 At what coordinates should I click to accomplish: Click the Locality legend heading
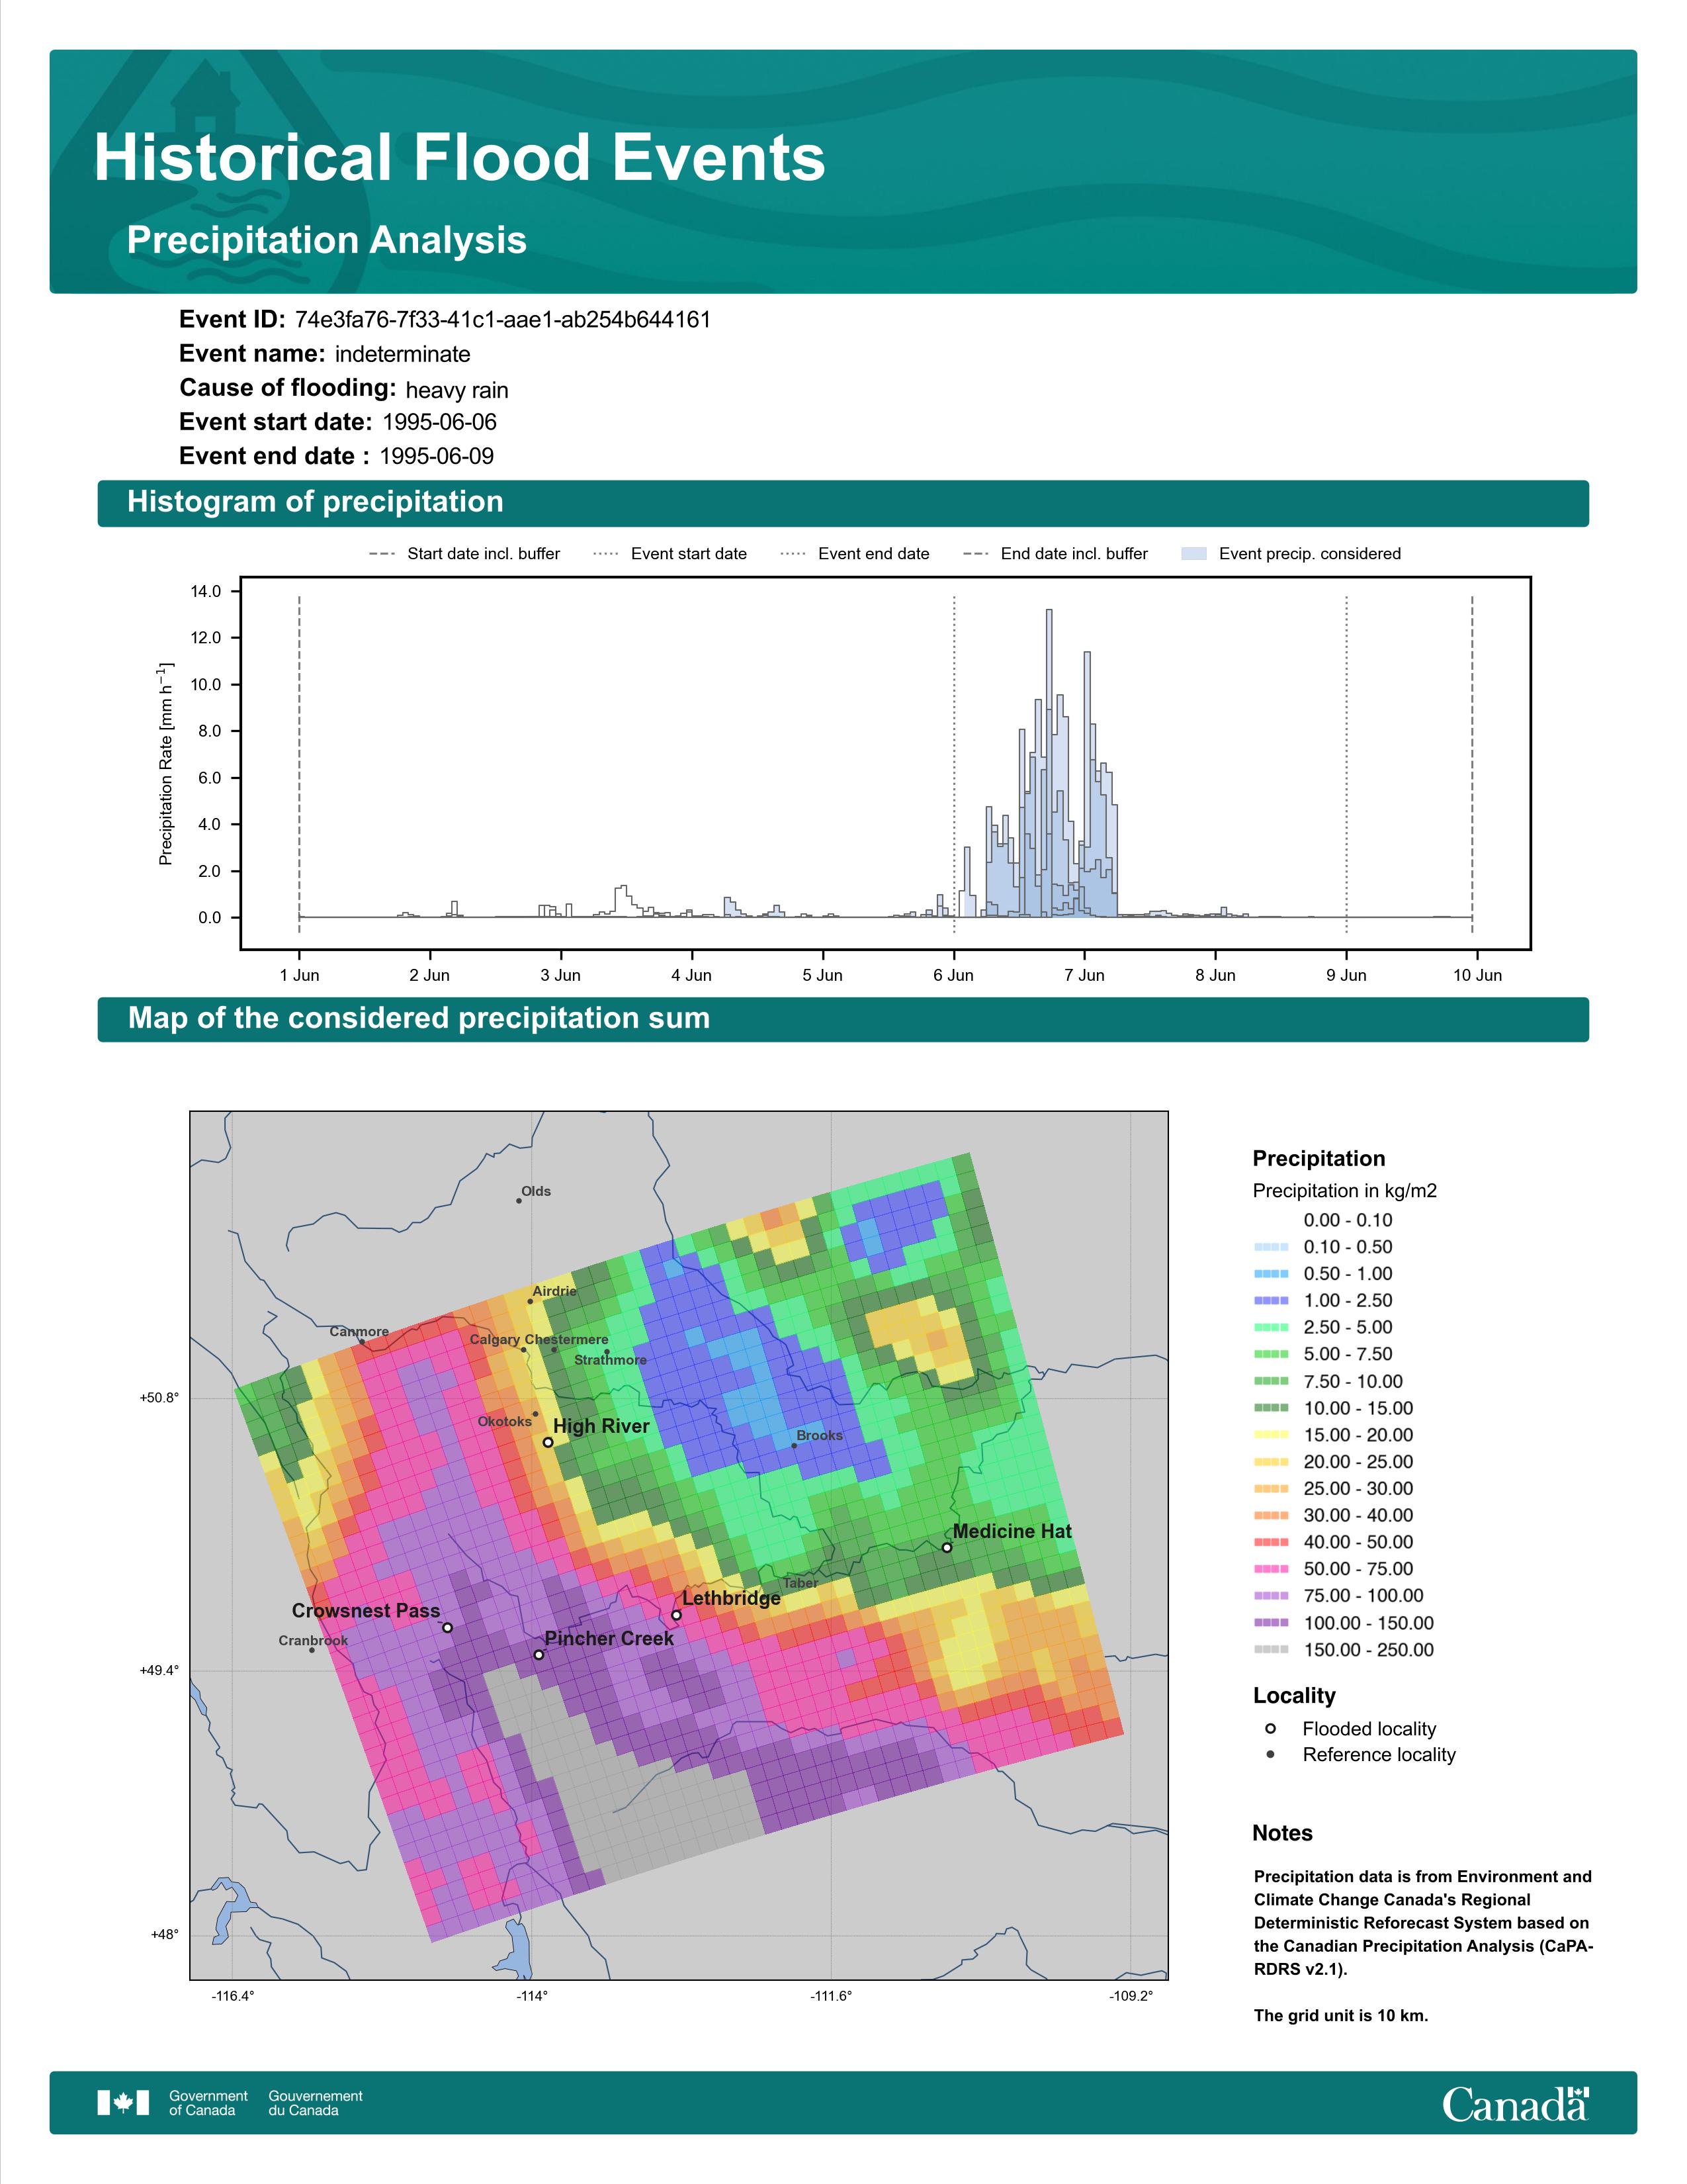click(x=1294, y=1696)
